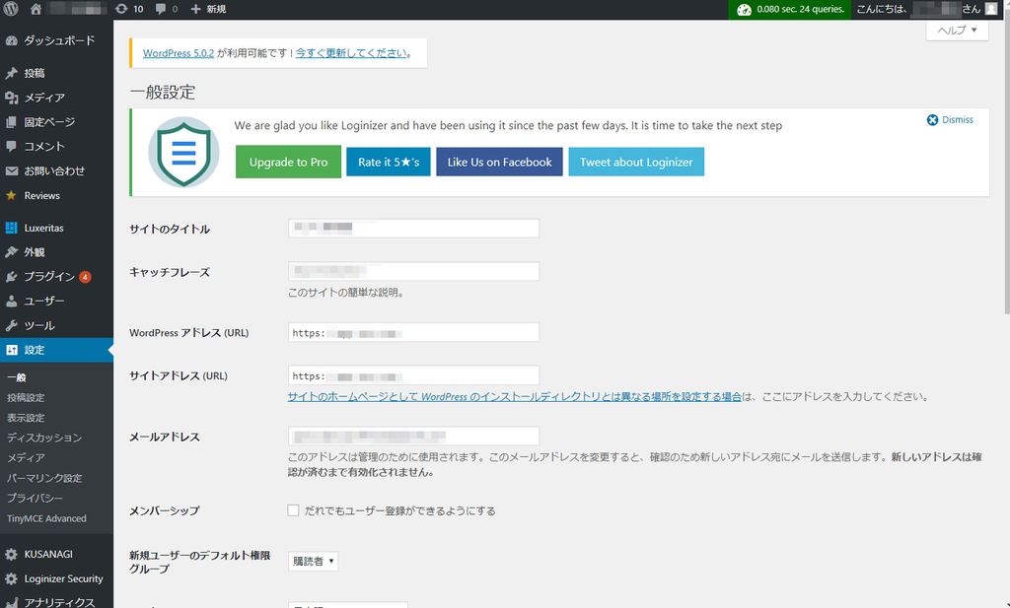This screenshot has height=608, width=1010.
Task: Click the home icon to visit the site
Action: point(36,9)
